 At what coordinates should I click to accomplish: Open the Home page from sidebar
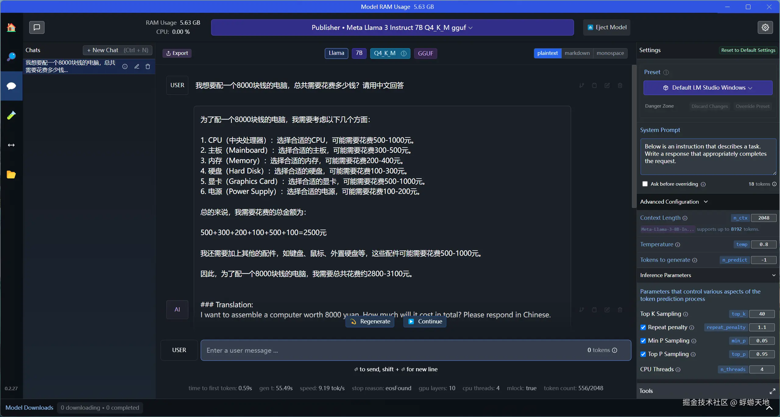pos(11,28)
